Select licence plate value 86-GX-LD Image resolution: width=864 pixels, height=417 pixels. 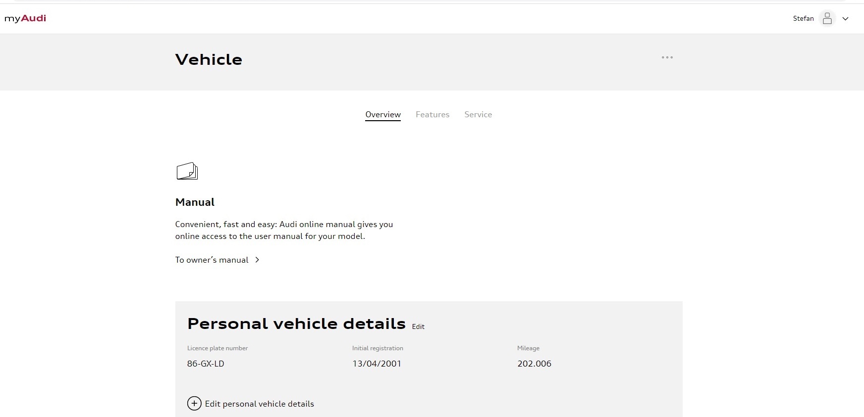[x=206, y=364]
